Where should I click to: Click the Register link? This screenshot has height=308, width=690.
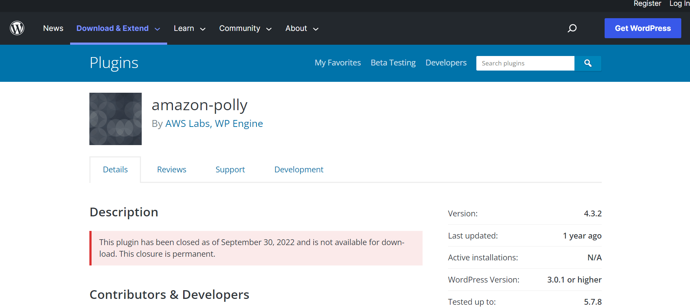[x=647, y=4]
